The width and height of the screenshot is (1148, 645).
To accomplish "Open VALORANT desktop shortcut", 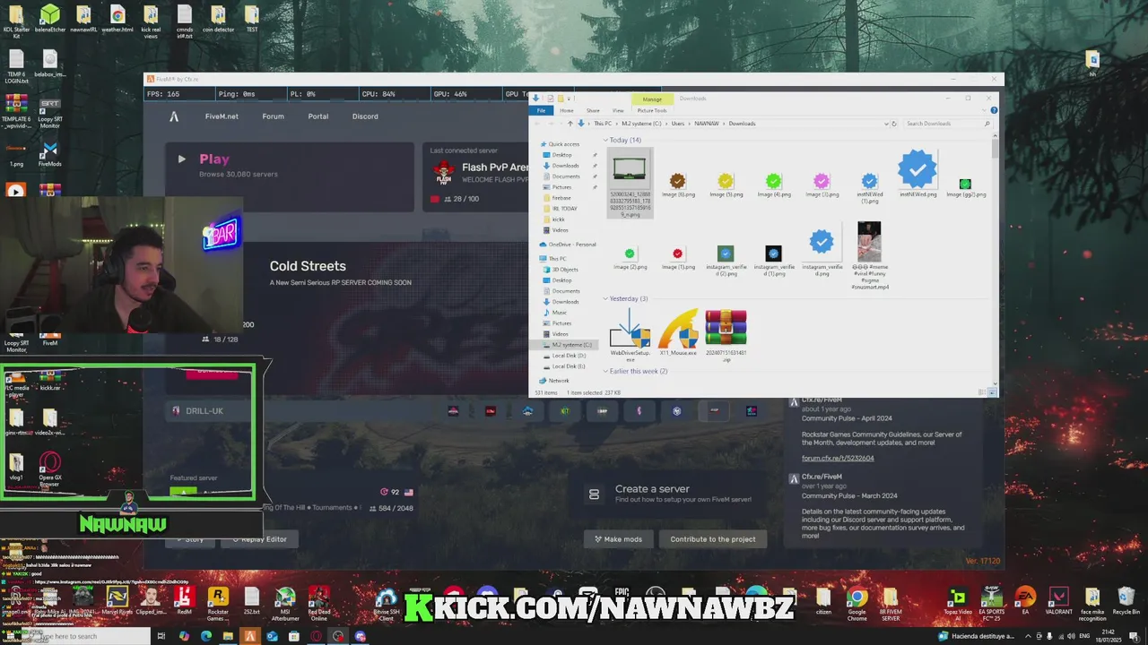I will (x=1058, y=601).
